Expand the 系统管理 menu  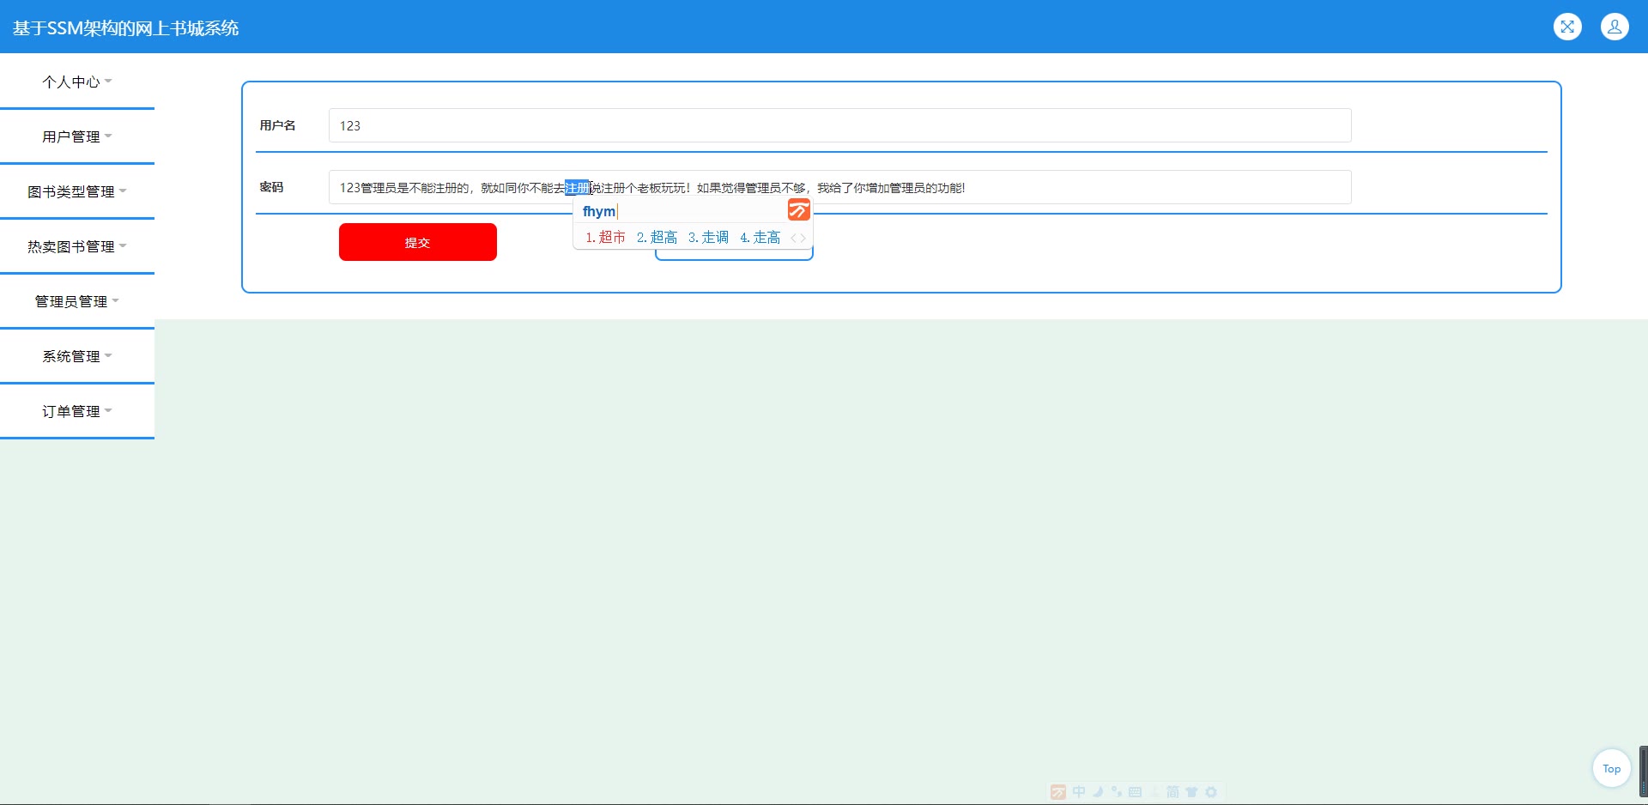click(x=77, y=356)
